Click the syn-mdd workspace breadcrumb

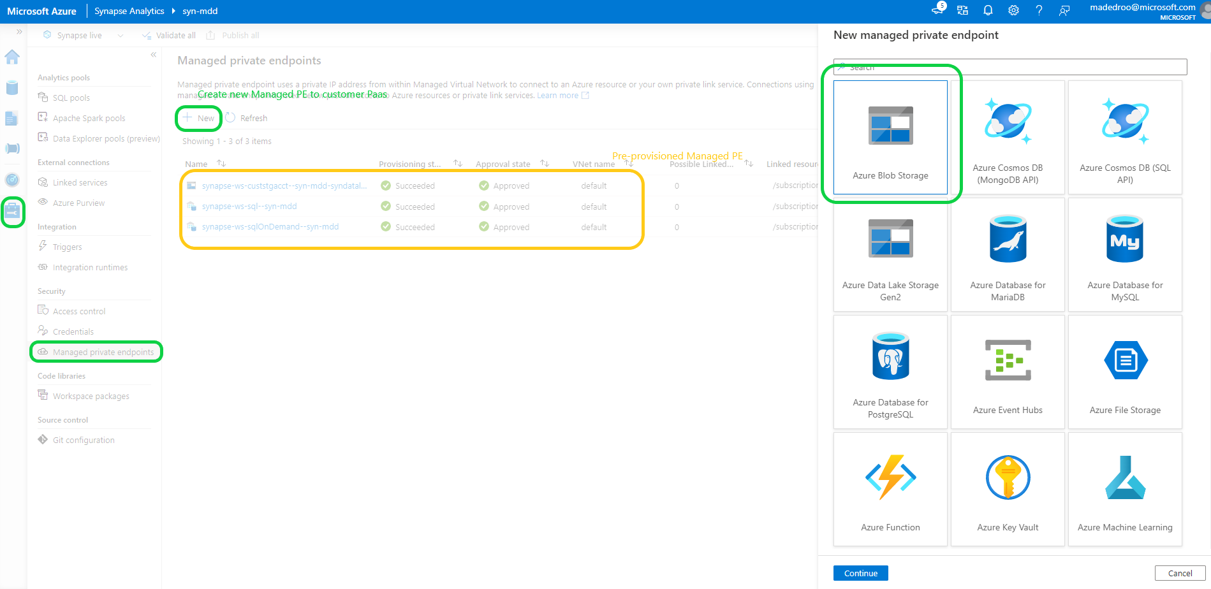click(x=200, y=11)
